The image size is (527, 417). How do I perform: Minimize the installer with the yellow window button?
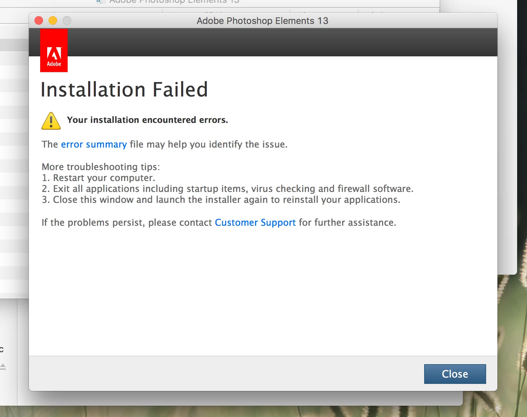tap(53, 20)
